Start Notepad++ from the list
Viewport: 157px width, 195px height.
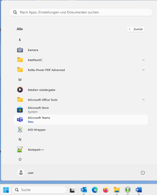click(x=36, y=150)
